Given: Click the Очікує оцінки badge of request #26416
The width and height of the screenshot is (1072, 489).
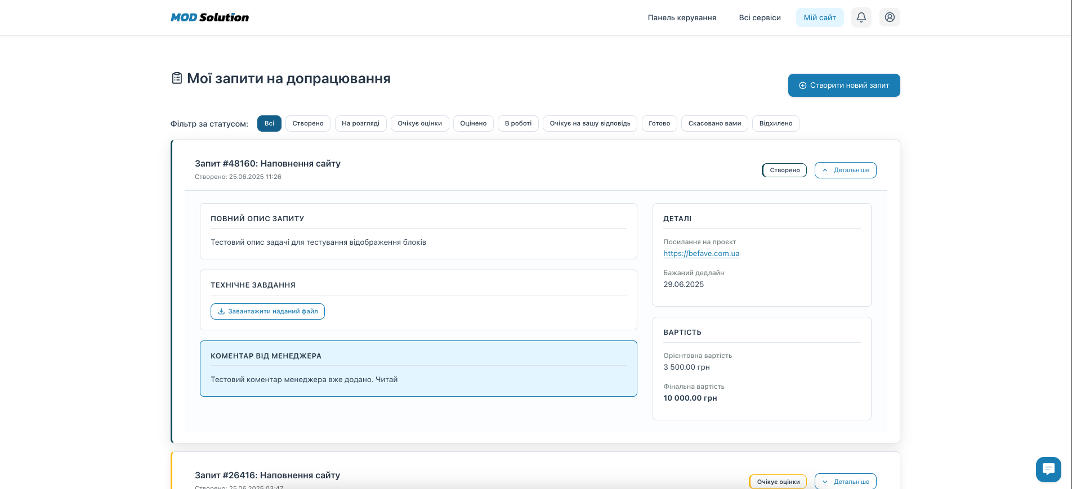Looking at the screenshot, I should point(778,482).
